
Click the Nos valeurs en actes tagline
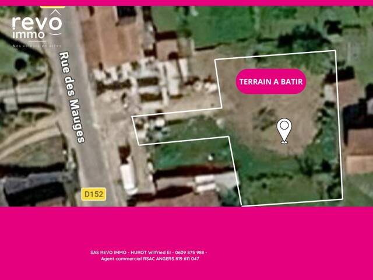(x=37, y=45)
